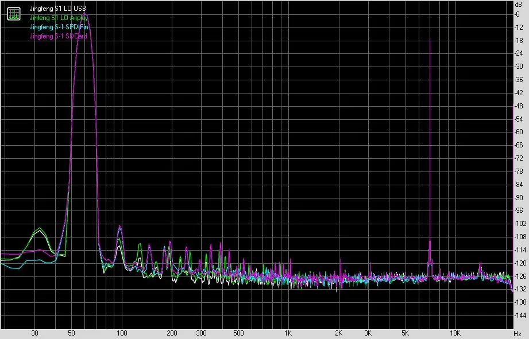This screenshot has height=339, width=529.
Task: Select the Jingfeng S1 LO USB legend entry
Action: tap(57, 9)
